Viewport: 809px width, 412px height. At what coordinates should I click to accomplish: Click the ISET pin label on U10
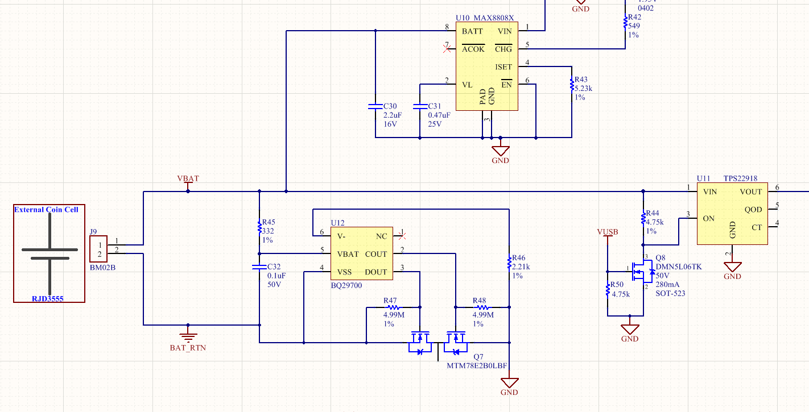pyautogui.click(x=503, y=67)
